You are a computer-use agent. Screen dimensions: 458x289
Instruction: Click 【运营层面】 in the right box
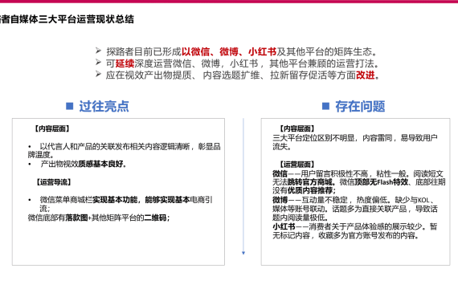(x=297, y=165)
